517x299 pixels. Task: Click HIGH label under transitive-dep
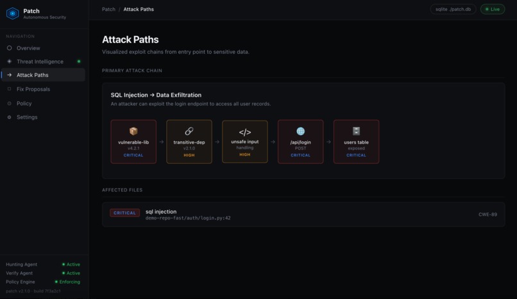point(189,155)
